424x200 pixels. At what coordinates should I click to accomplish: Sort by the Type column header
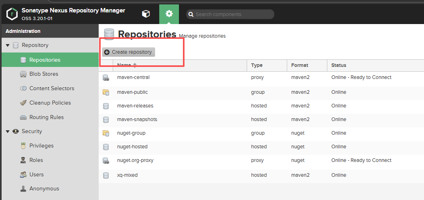[267, 65]
